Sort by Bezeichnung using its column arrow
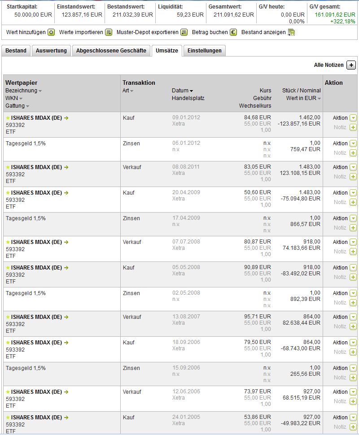 pyautogui.click(x=40, y=91)
